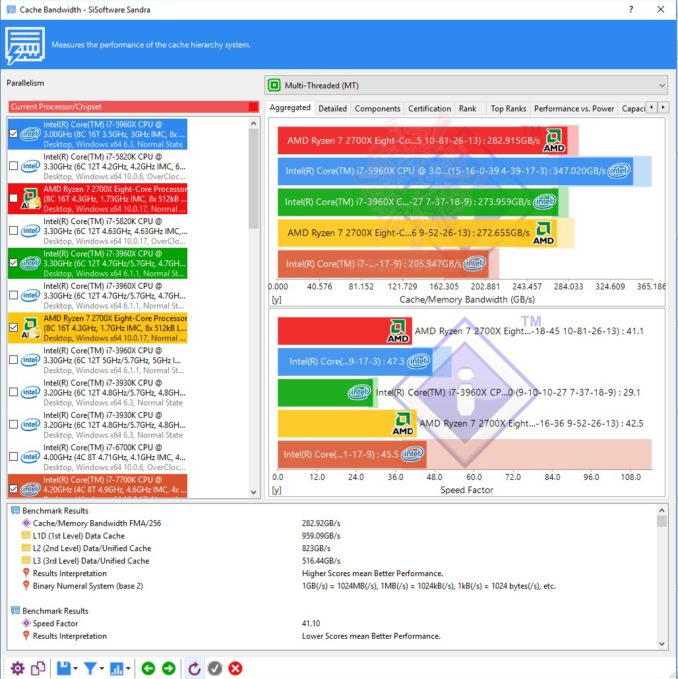
Task: Click the processor list scrollbar down arrow
Action: pyautogui.click(x=253, y=492)
